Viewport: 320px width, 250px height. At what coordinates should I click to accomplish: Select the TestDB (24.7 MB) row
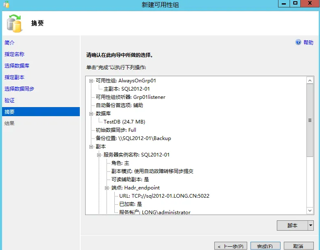[x=124, y=122]
